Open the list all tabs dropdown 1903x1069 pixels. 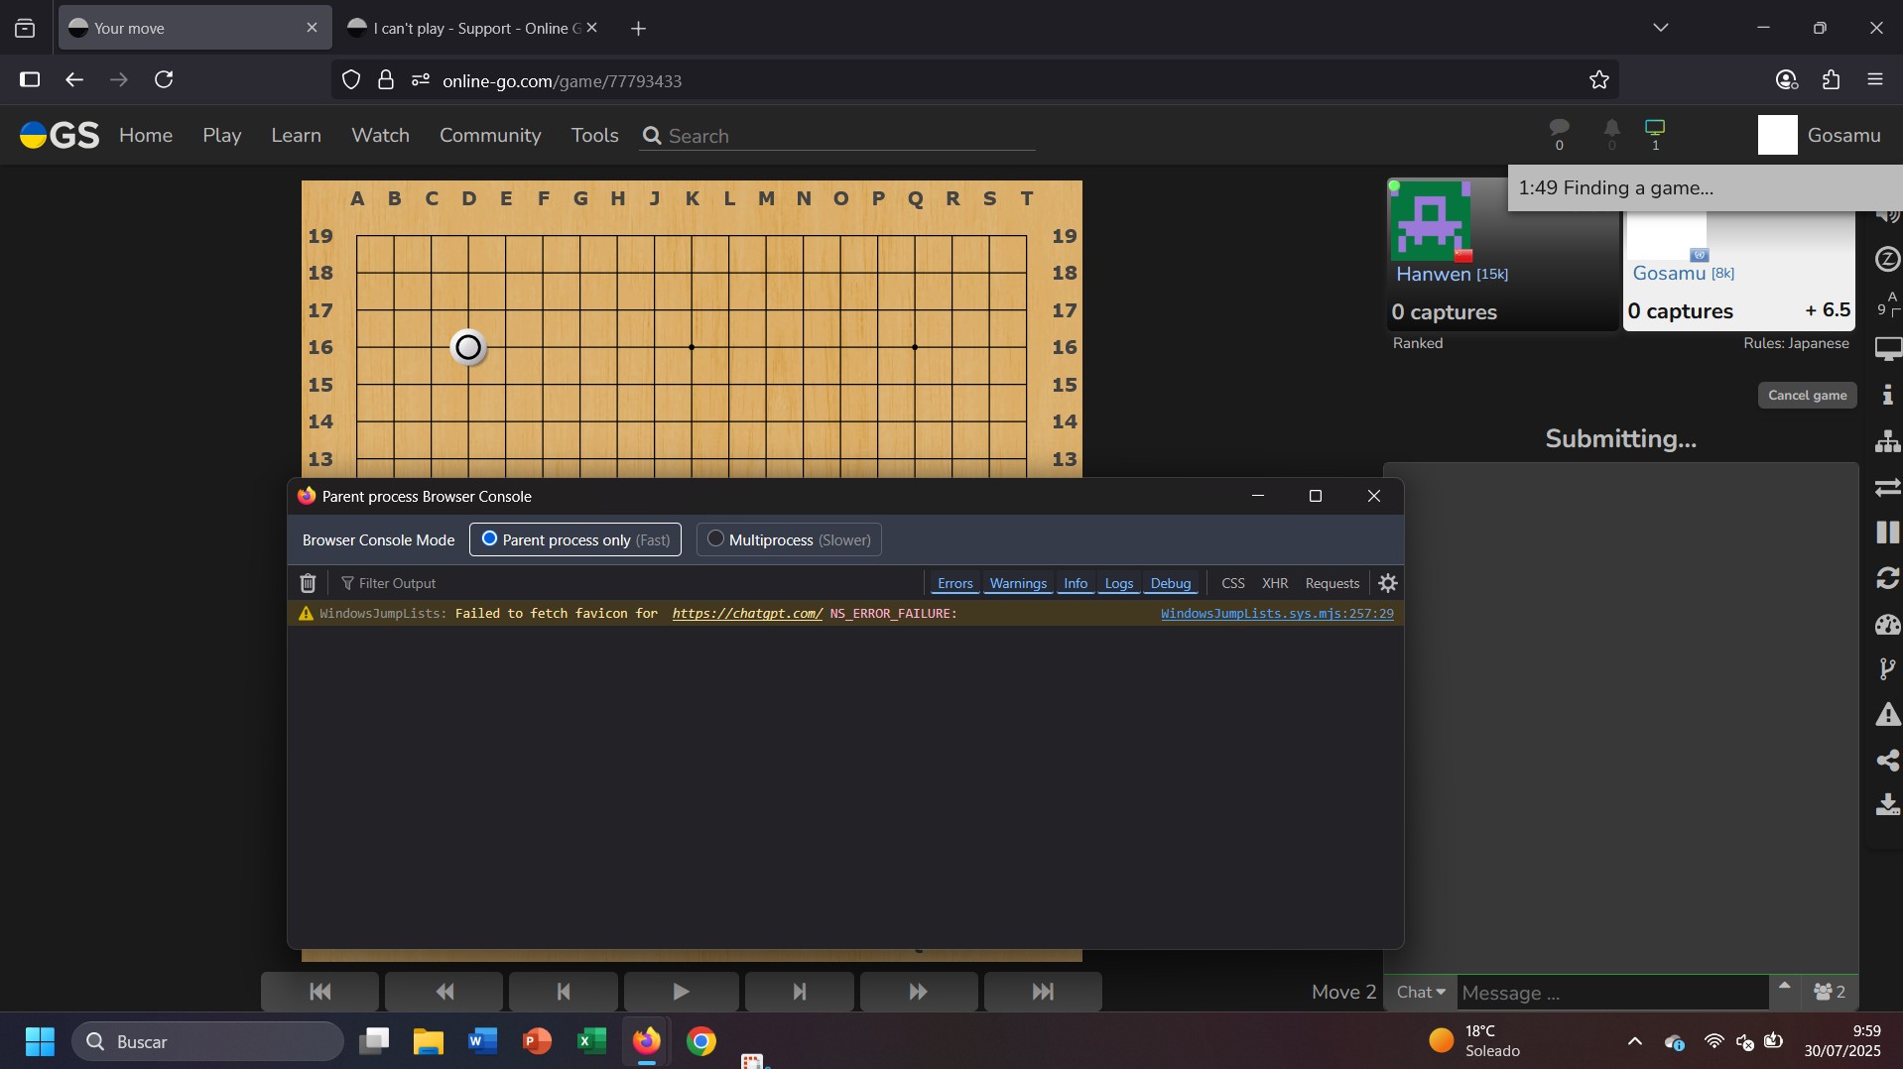pos(1661,28)
